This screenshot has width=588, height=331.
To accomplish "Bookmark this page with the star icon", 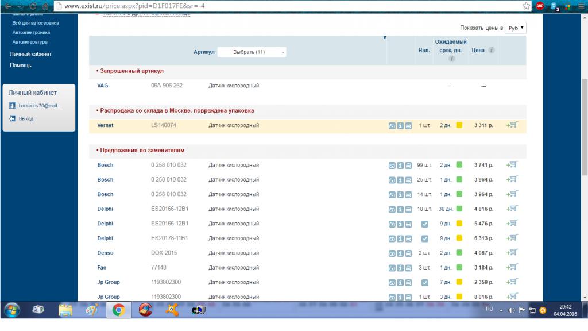I will pos(526,6).
